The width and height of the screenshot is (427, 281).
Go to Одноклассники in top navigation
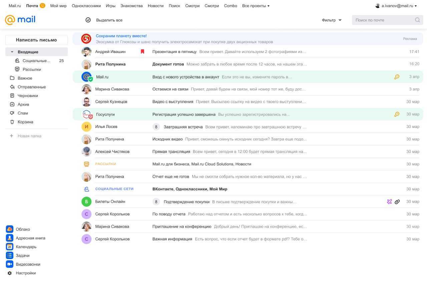[86, 6]
